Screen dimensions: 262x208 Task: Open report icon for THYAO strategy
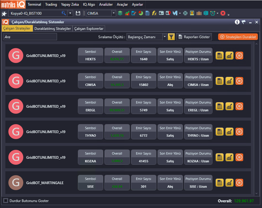(x=220, y=132)
